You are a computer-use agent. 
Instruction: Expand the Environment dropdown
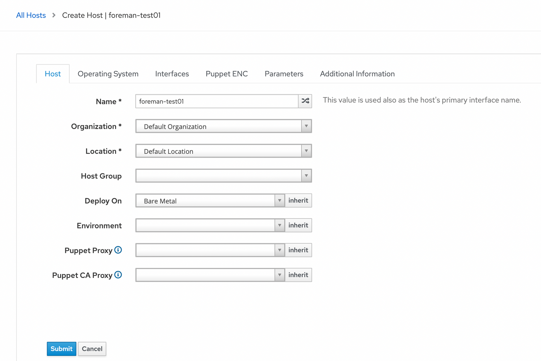279,225
